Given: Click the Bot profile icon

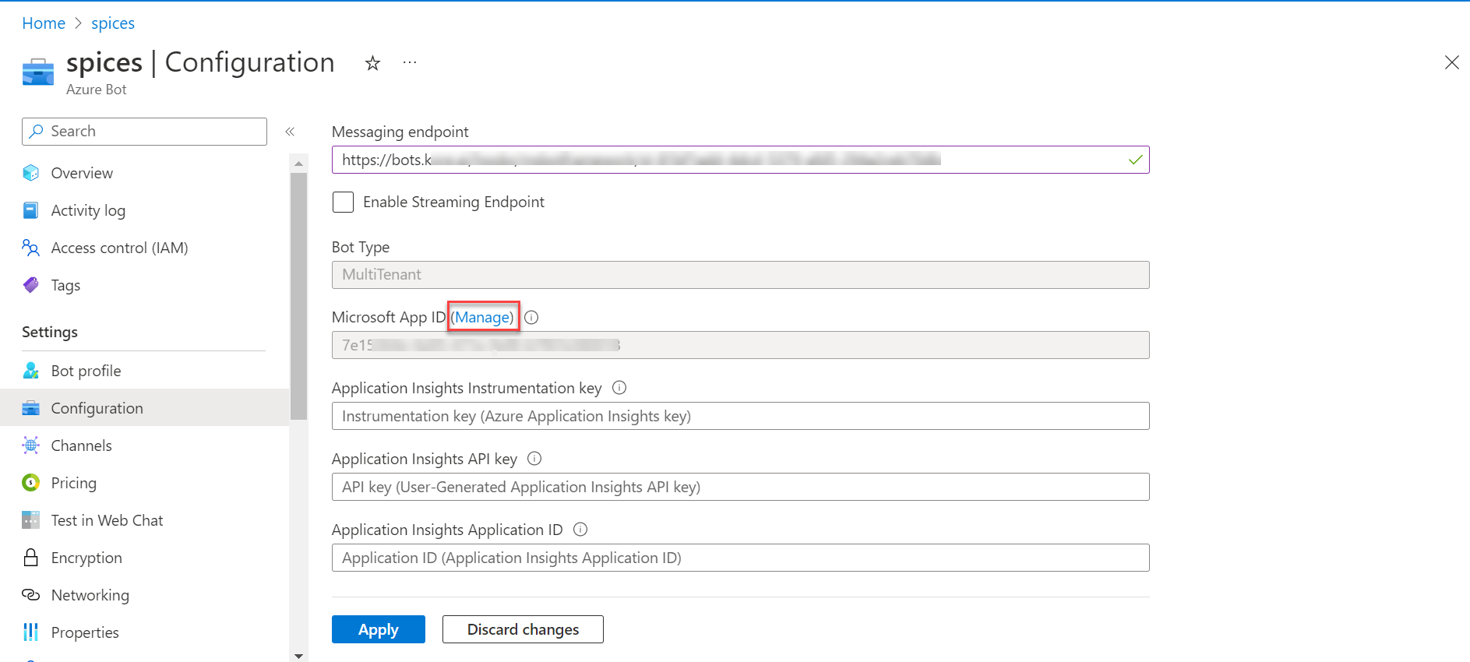Looking at the screenshot, I should coord(31,371).
